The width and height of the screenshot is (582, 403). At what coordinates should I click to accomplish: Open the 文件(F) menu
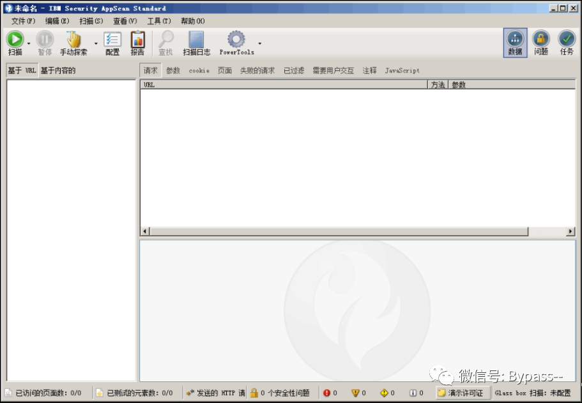click(x=23, y=21)
